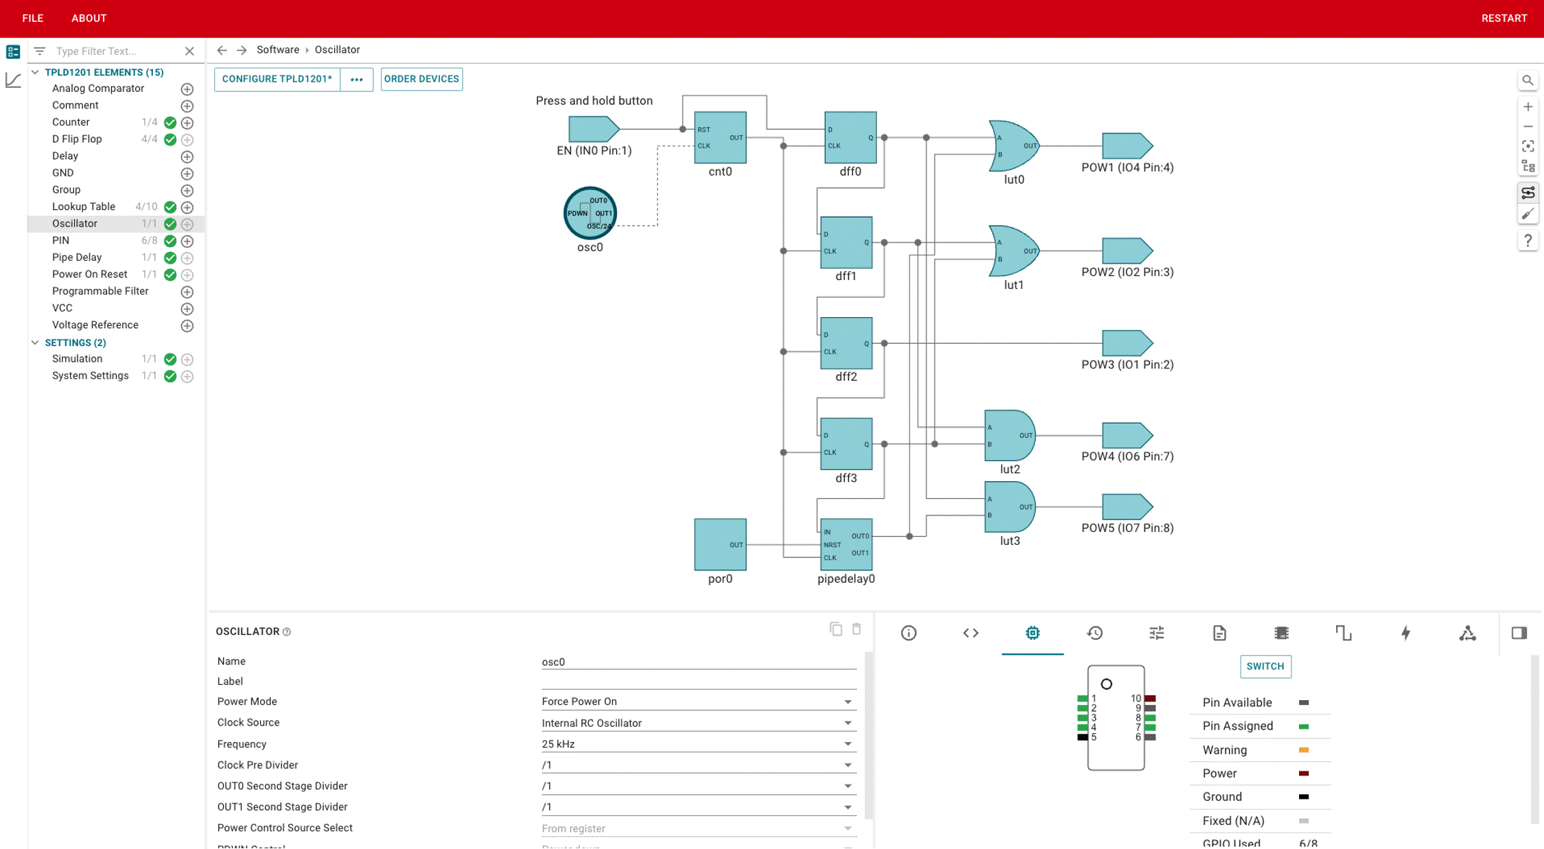Toggle Oscillator element visibility checkbox
Viewport: 1544px width, 849px height.
click(x=169, y=224)
